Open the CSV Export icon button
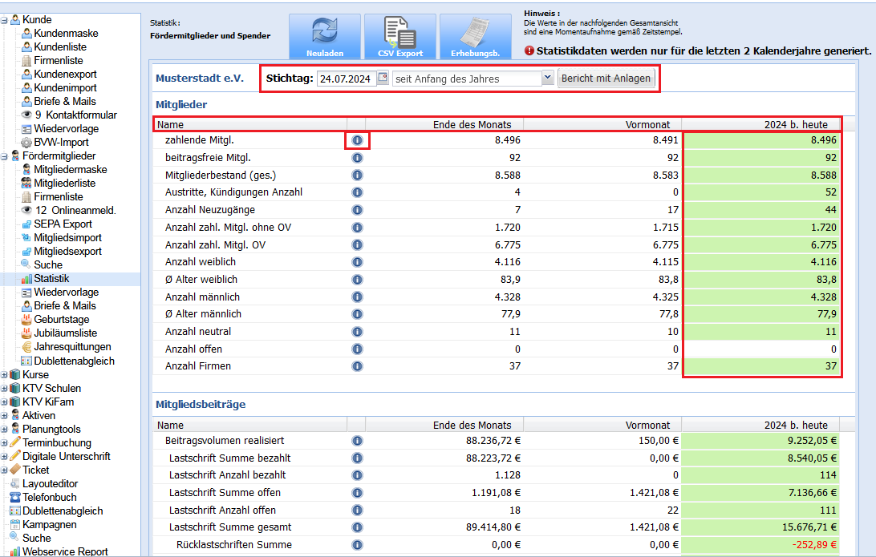Screen dimensions: 876x557 tap(400, 36)
